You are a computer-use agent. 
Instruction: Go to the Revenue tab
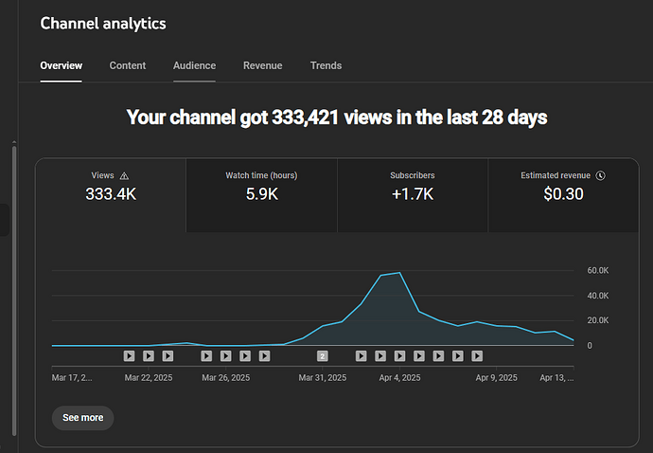(x=262, y=65)
